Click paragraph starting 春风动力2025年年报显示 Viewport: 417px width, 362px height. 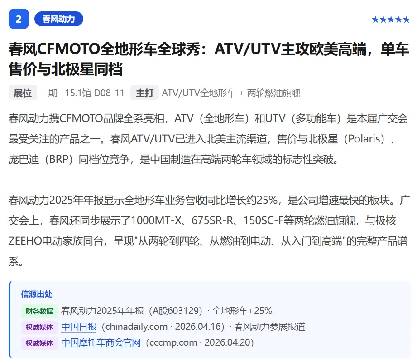click(x=209, y=231)
